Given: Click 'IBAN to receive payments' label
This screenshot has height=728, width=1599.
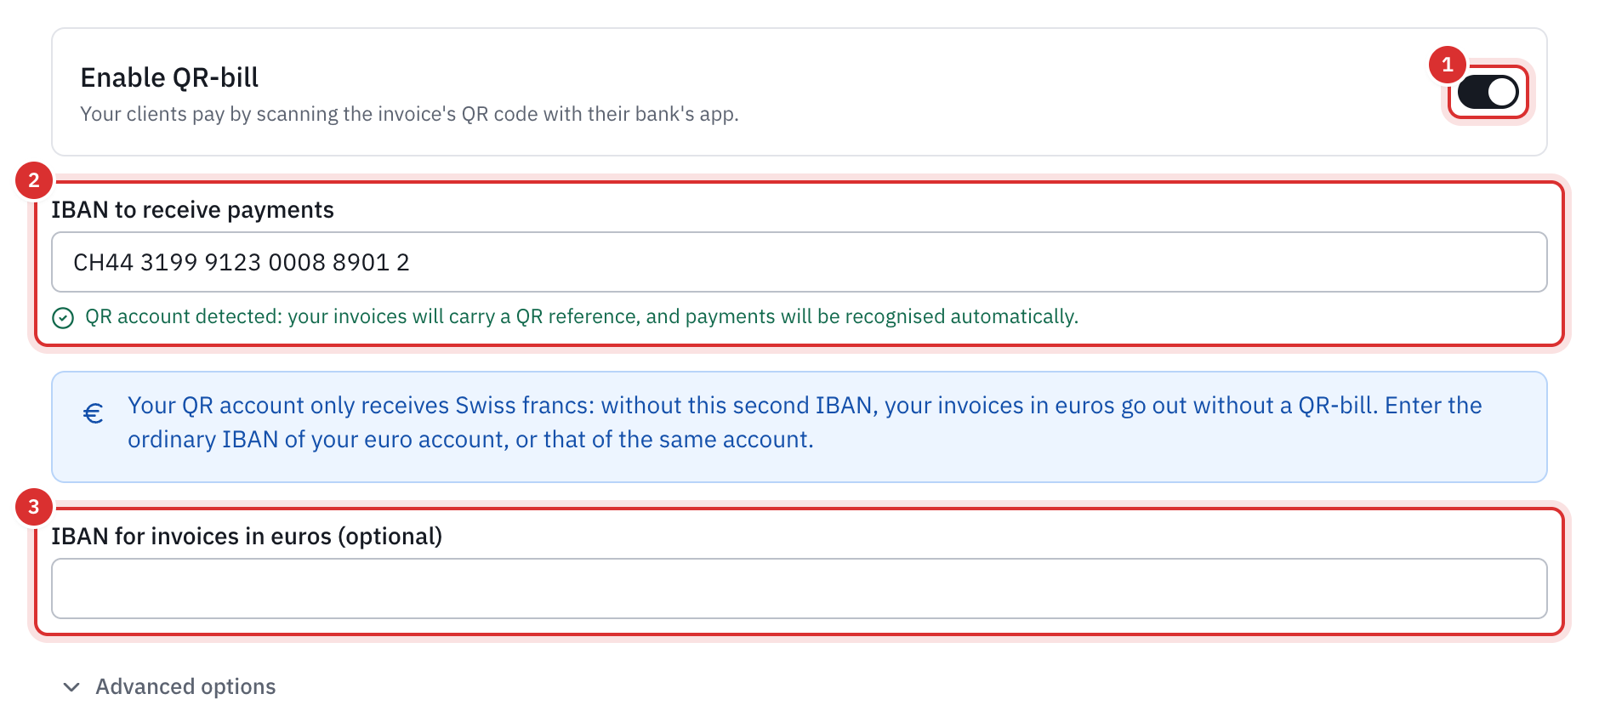Looking at the screenshot, I should pos(192,209).
